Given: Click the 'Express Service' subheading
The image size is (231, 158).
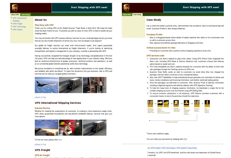Looking at the screenshot, I should coord(42,108).
